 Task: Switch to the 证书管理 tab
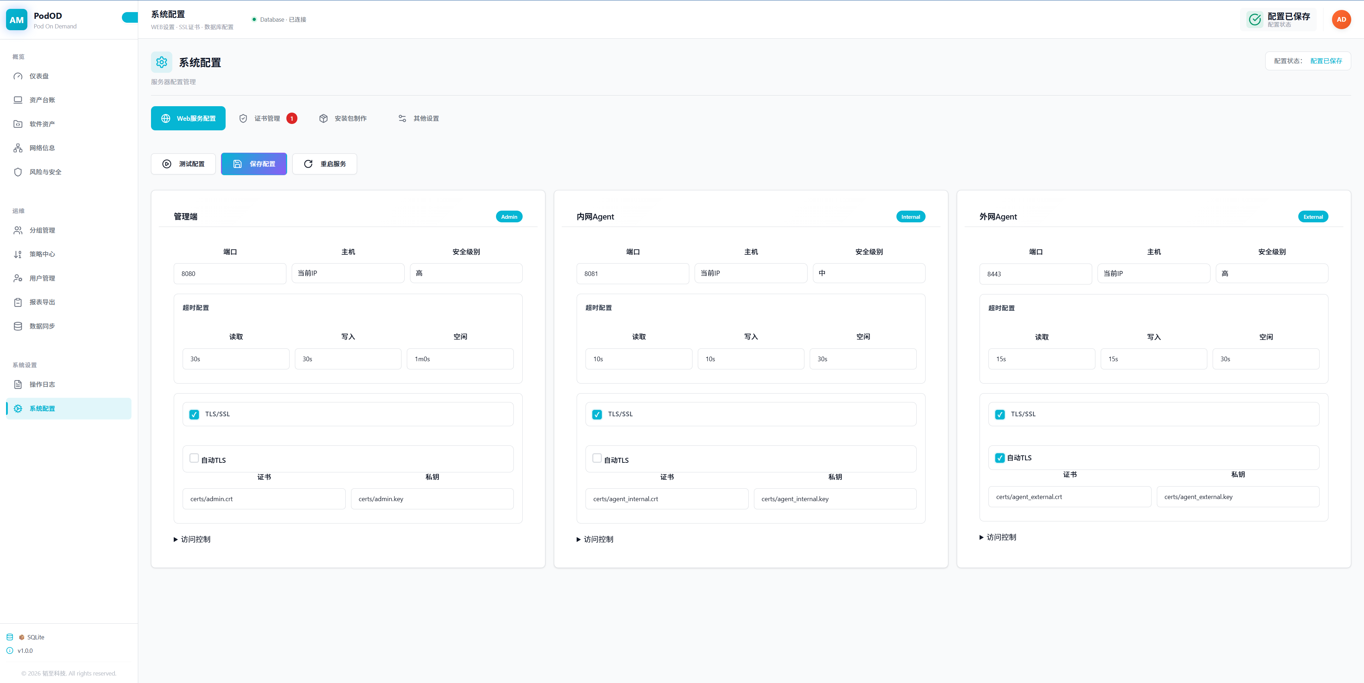pos(267,119)
